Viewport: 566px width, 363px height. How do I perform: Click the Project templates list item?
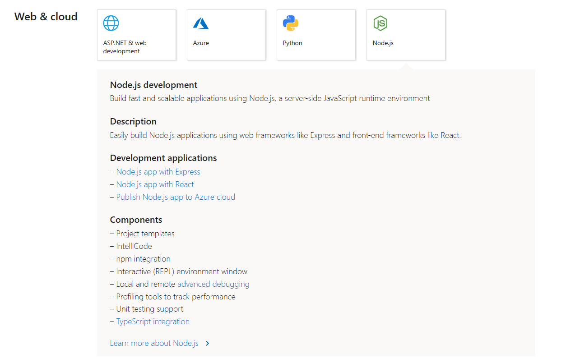click(145, 234)
